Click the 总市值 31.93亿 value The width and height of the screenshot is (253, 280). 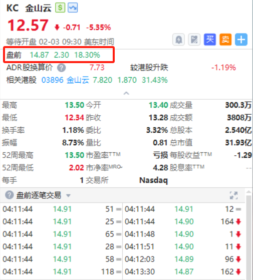[238, 143]
